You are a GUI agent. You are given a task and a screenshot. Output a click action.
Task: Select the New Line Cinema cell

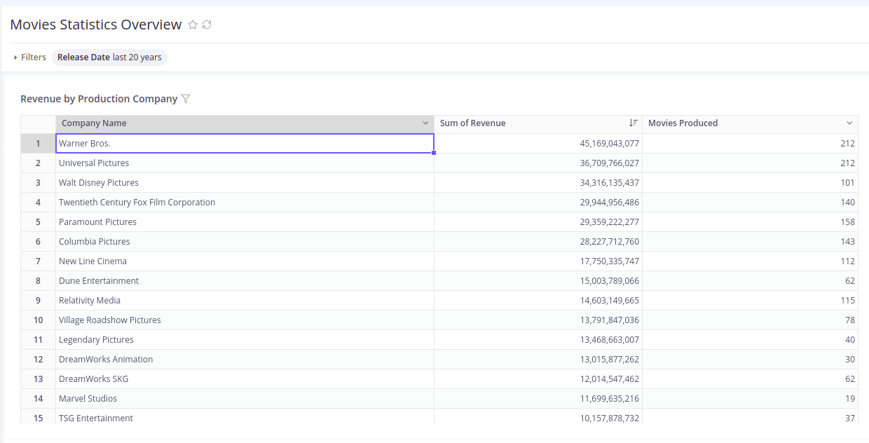tap(245, 261)
